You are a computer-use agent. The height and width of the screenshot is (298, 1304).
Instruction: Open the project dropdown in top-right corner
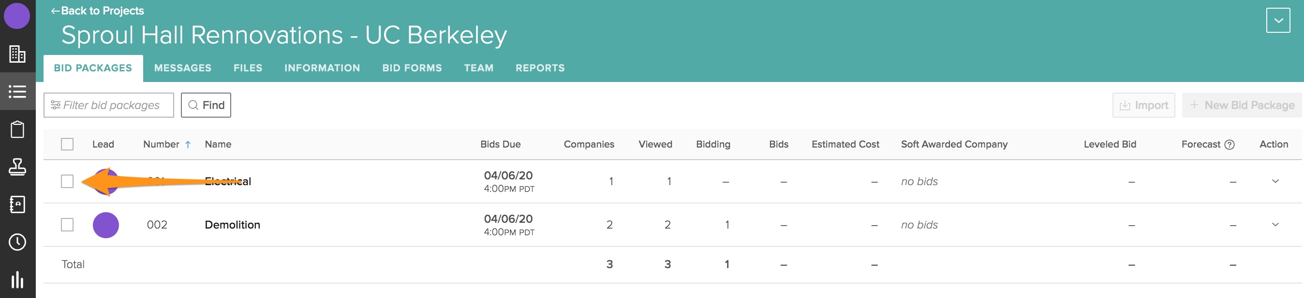pos(1278,21)
